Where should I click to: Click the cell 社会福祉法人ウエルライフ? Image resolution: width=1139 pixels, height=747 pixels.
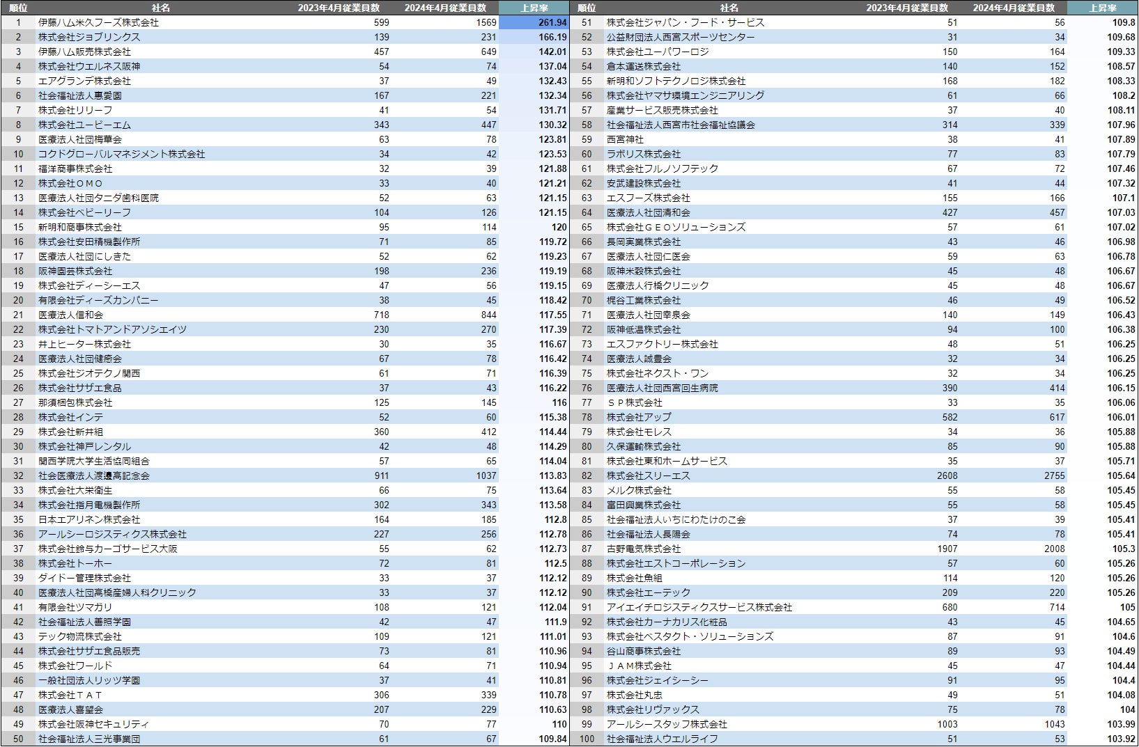pos(662,739)
